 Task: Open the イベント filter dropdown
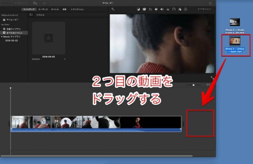pos(40,15)
